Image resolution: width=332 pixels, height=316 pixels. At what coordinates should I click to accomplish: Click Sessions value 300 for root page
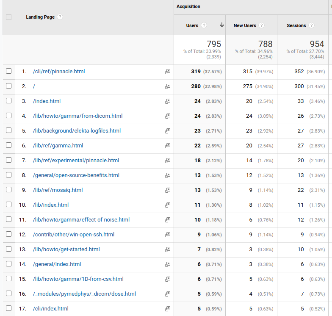tap(299, 86)
